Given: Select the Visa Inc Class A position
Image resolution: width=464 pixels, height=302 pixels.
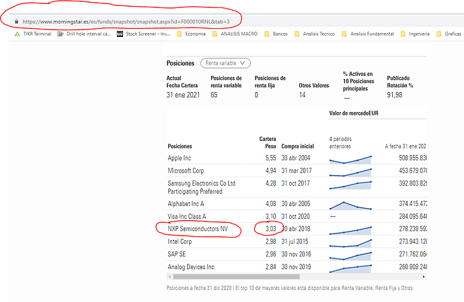Looking at the screenshot, I should (x=187, y=216).
